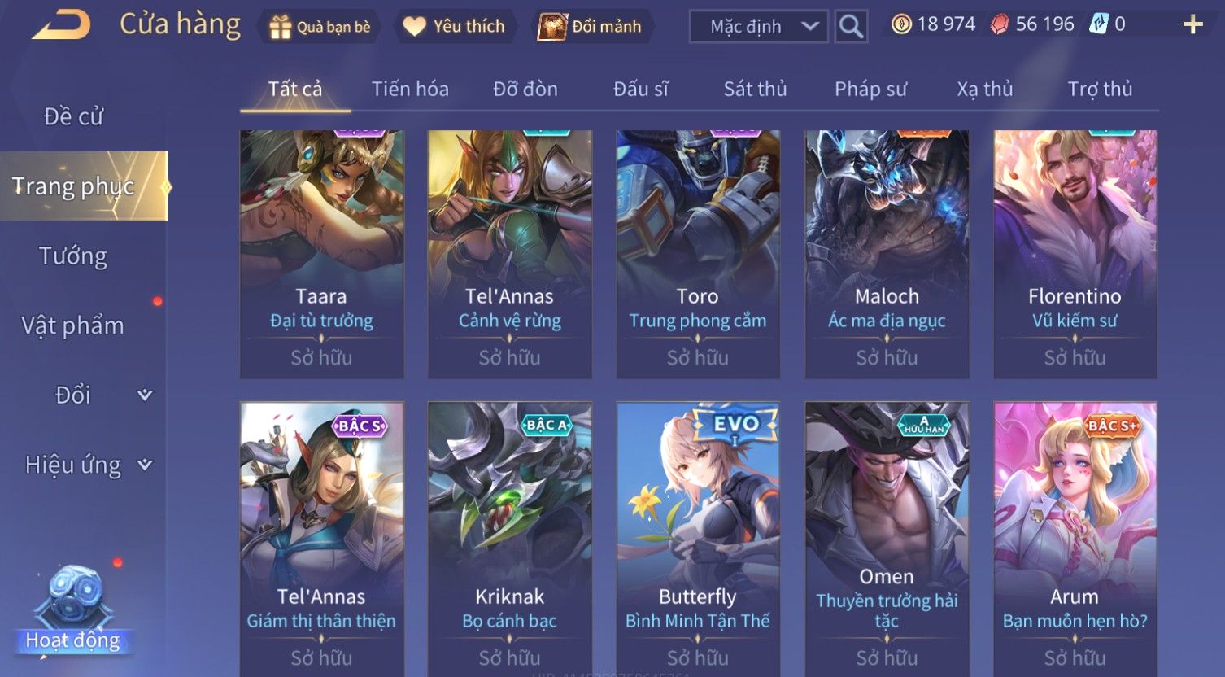Tap the gold coin balance icon
The width and height of the screenshot is (1225, 677).
[x=900, y=24]
